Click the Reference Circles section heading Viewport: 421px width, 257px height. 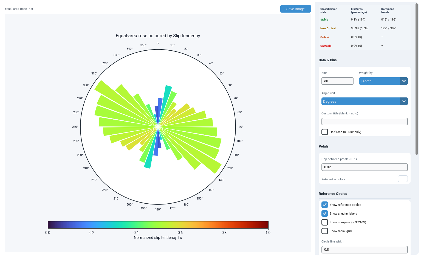click(333, 194)
